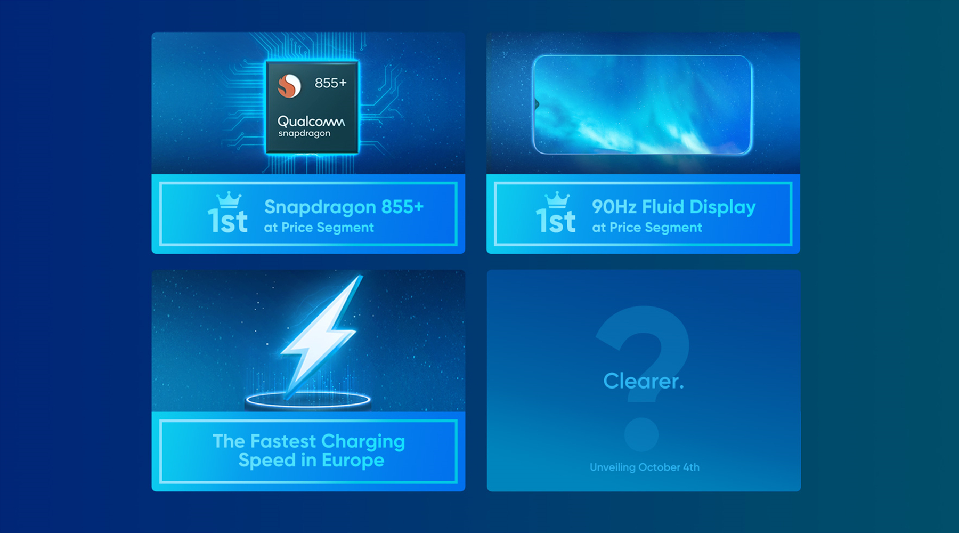Click 'Unveiling October 4th' text
Screen dimensions: 959x533
[x=644, y=467]
